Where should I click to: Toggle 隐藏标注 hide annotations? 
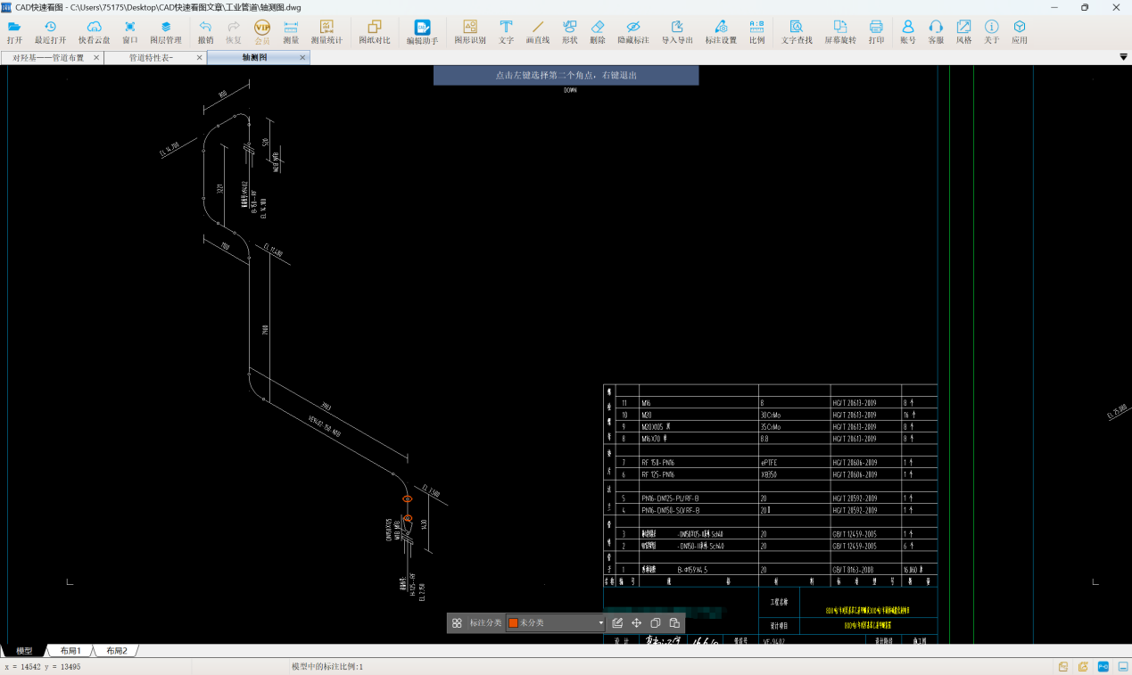coord(633,32)
